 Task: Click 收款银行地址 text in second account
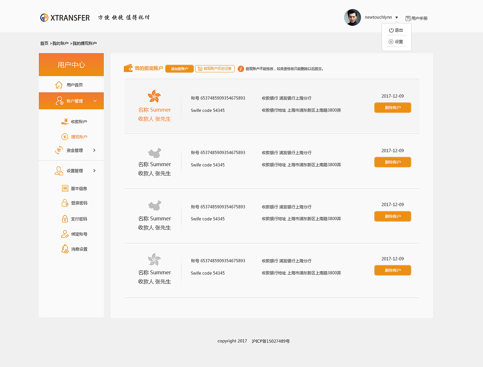pos(301,165)
